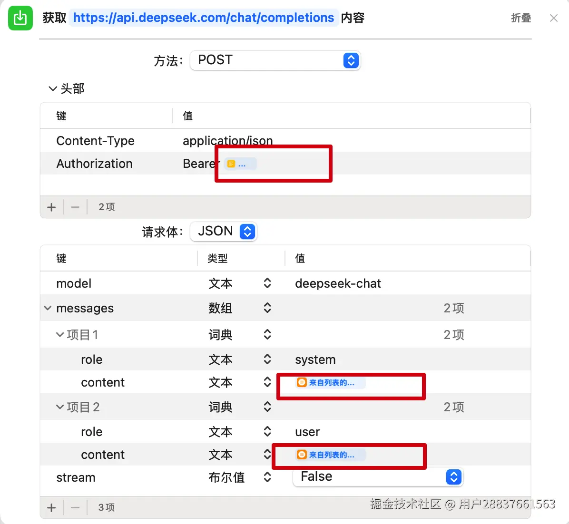Open the api.deepseek.com URL field
The image size is (569, 524).
(x=203, y=18)
